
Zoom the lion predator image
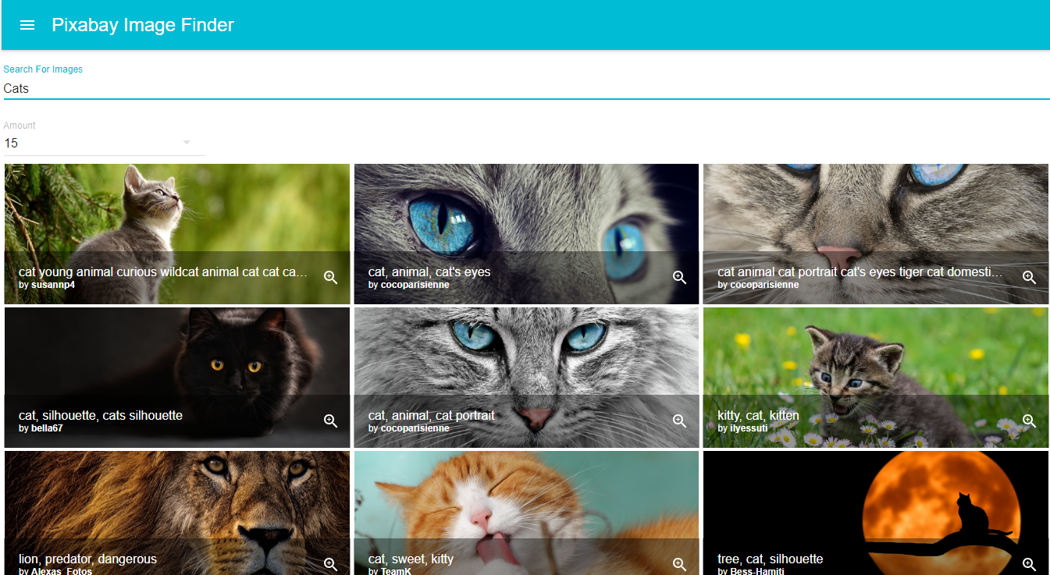click(330, 564)
